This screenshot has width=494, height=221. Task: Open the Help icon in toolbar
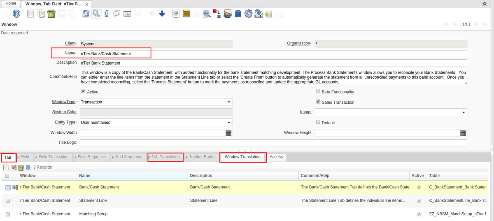[16, 14]
